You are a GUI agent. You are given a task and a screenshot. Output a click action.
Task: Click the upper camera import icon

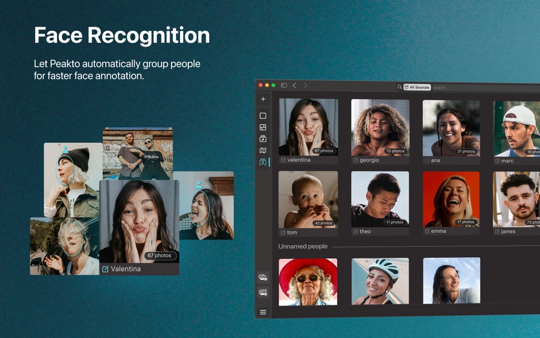coord(262,277)
